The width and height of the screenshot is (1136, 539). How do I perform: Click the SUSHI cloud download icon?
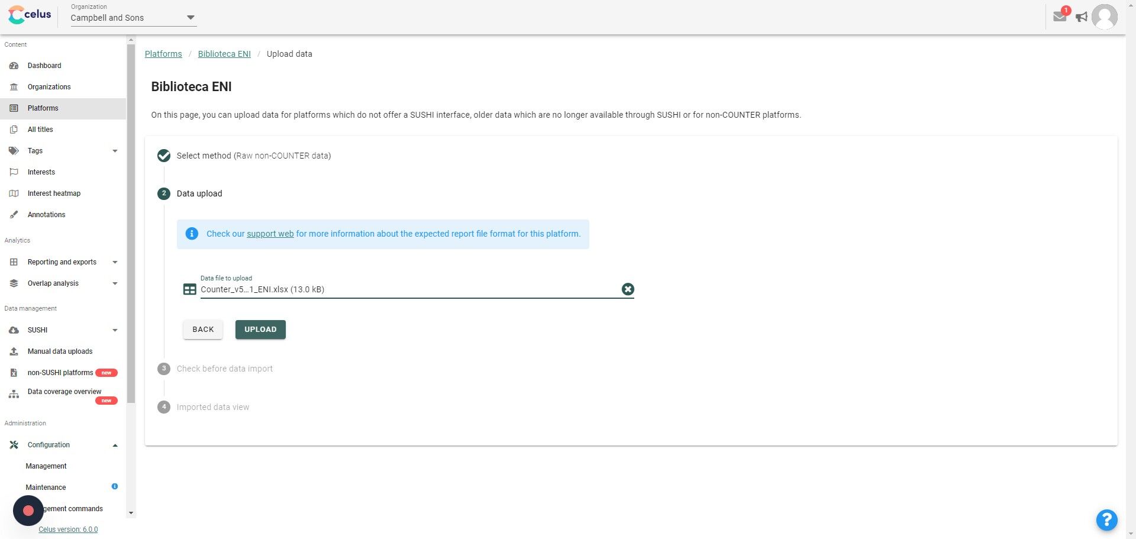pos(14,330)
